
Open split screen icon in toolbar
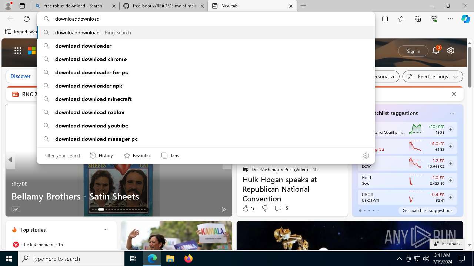(x=385, y=19)
